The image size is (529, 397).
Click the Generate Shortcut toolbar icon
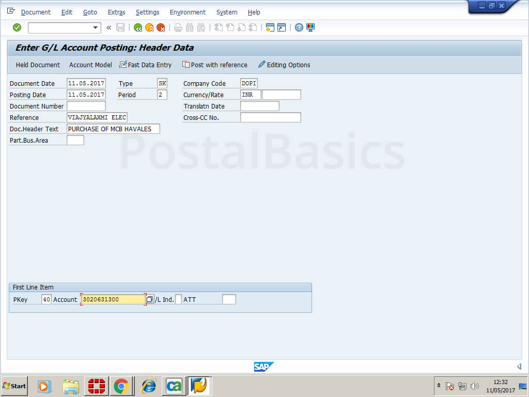[x=282, y=27]
